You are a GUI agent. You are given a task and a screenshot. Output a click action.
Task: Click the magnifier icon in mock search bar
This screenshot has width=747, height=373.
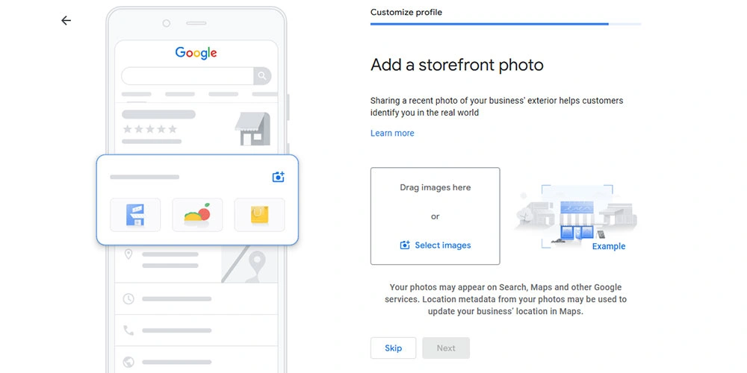tap(261, 76)
